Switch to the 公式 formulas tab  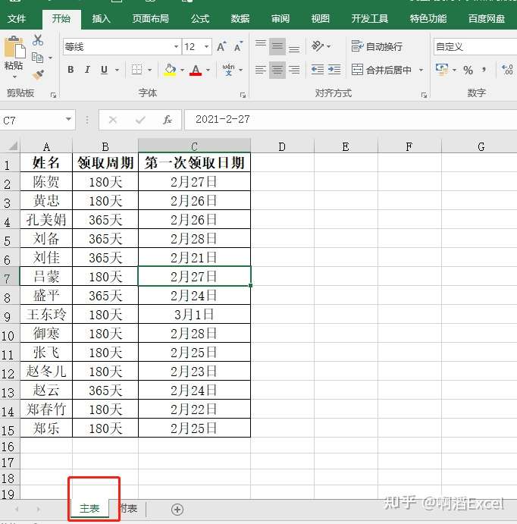(x=200, y=18)
